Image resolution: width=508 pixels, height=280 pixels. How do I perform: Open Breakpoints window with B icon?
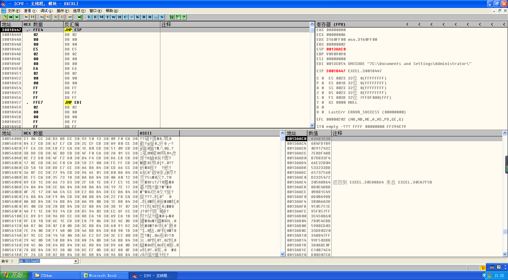pos(144,17)
